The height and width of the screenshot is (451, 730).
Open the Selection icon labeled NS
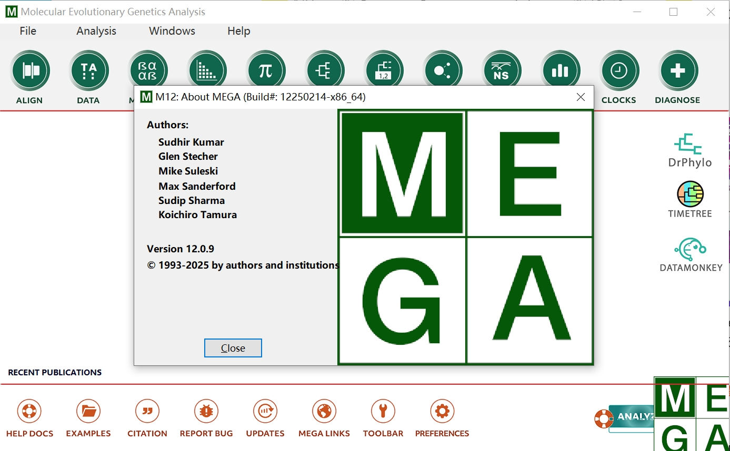[x=502, y=68]
